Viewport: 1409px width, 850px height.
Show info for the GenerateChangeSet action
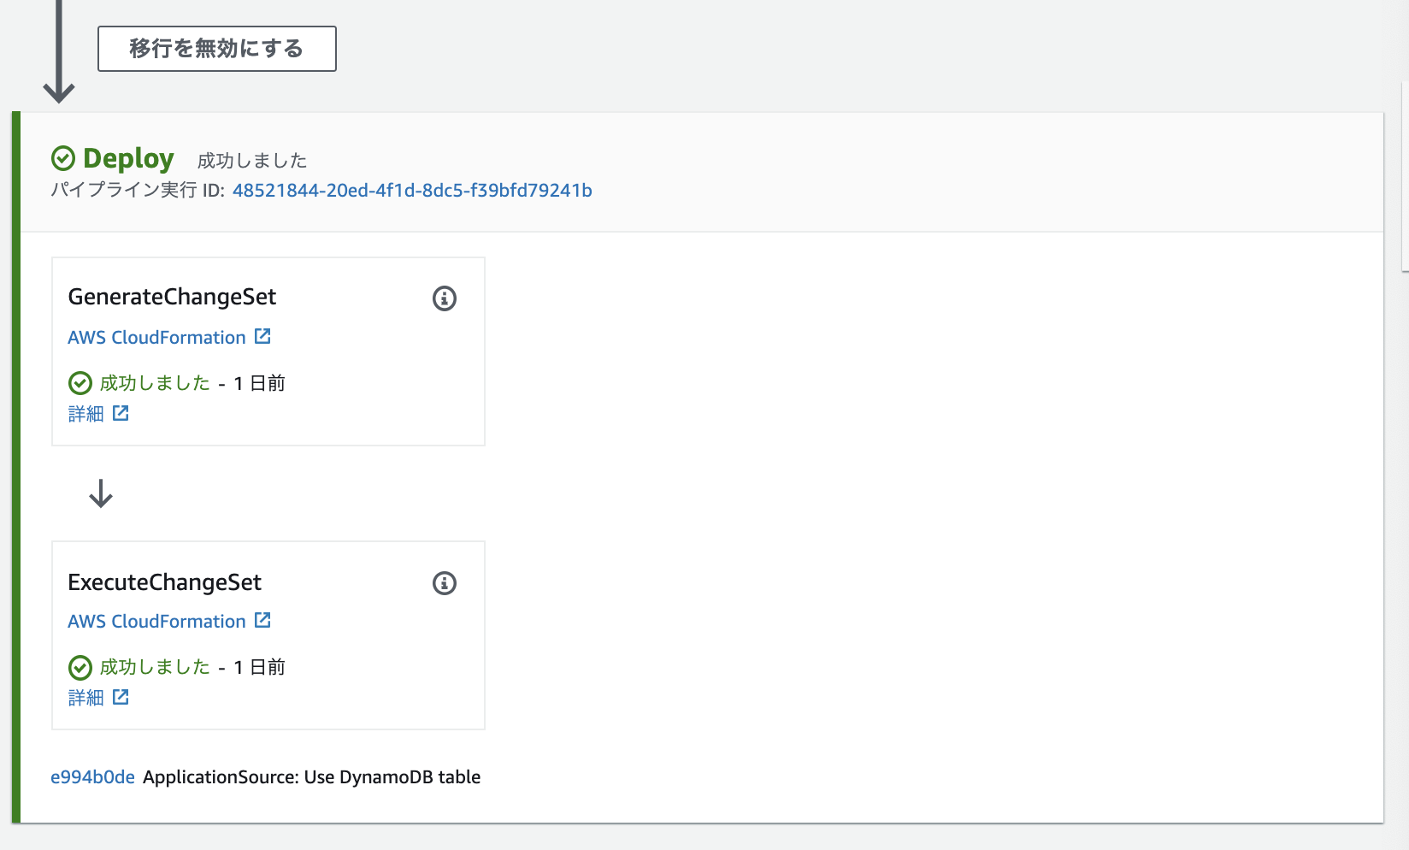(444, 298)
